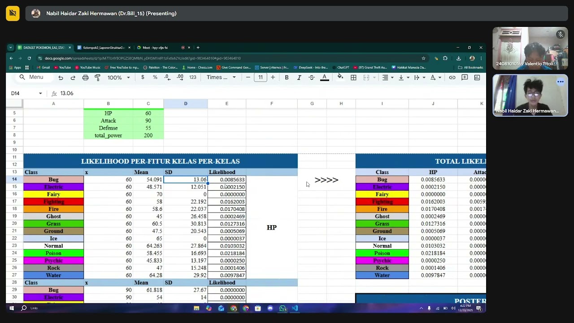Open Windows taskbar search
The width and height of the screenshot is (574, 323).
pyautogui.click(x=24, y=308)
